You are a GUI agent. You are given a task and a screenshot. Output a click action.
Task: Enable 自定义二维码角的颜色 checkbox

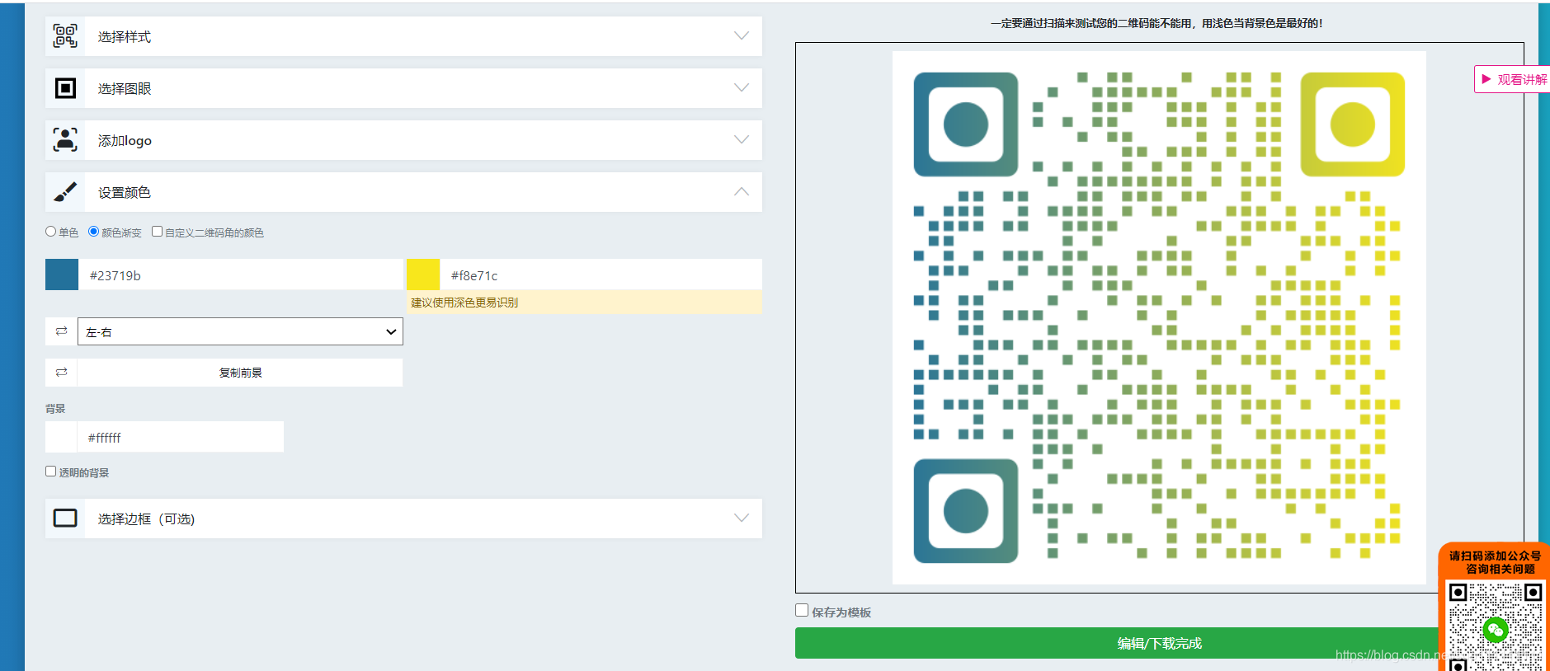point(157,232)
